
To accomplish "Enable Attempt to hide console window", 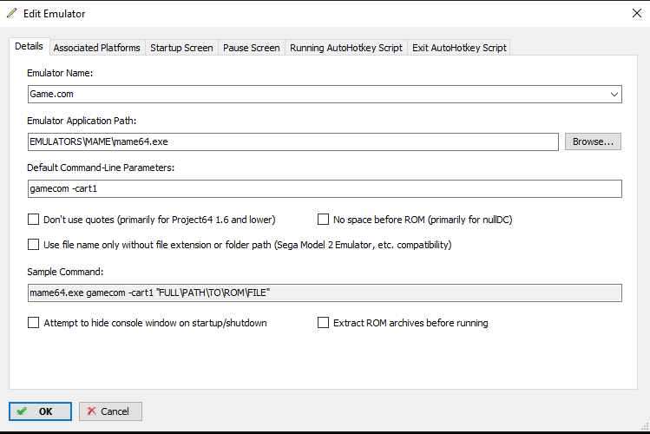I will pyautogui.click(x=33, y=323).
